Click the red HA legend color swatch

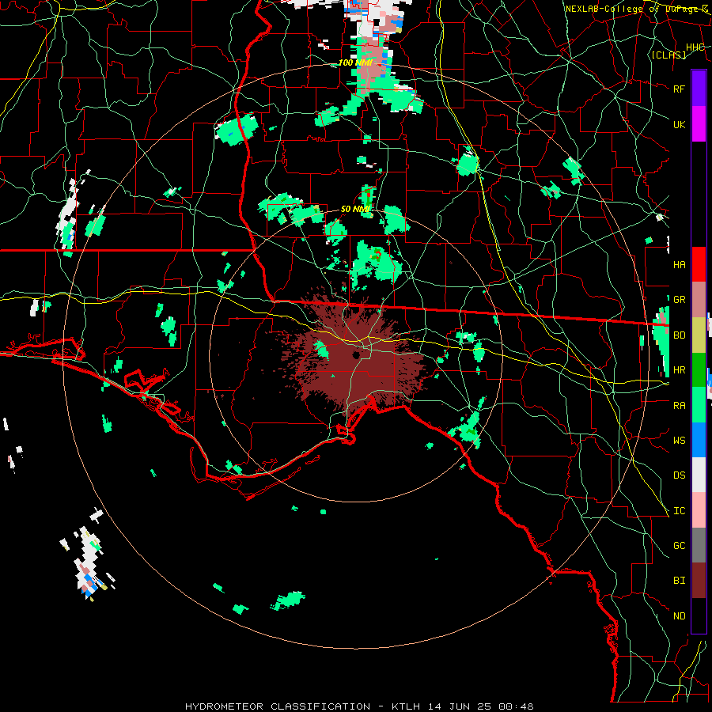[x=699, y=264]
